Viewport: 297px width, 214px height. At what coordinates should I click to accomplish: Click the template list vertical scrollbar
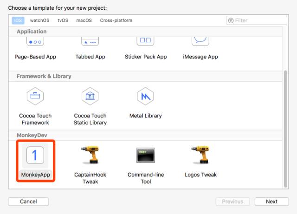(x=285, y=129)
